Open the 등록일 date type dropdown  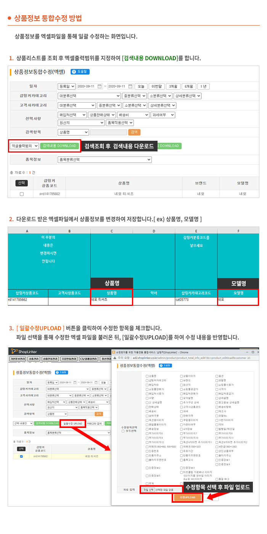click(x=66, y=86)
